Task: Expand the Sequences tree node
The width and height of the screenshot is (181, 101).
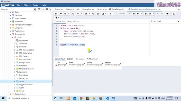Action: pos(15,78)
